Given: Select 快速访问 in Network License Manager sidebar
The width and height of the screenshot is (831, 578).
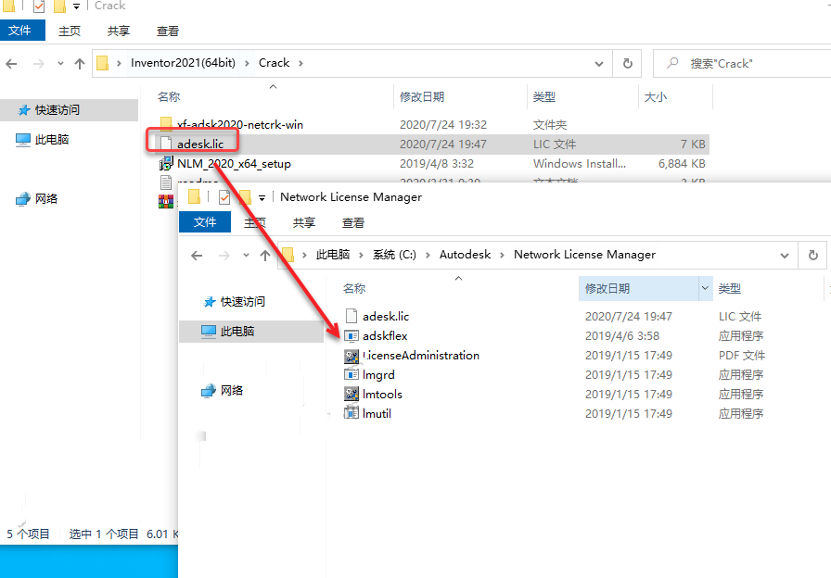Looking at the screenshot, I should click(243, 301).
